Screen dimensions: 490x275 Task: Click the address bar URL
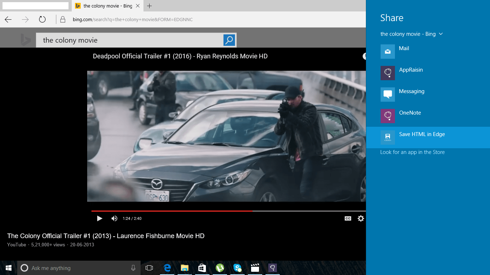133,20
